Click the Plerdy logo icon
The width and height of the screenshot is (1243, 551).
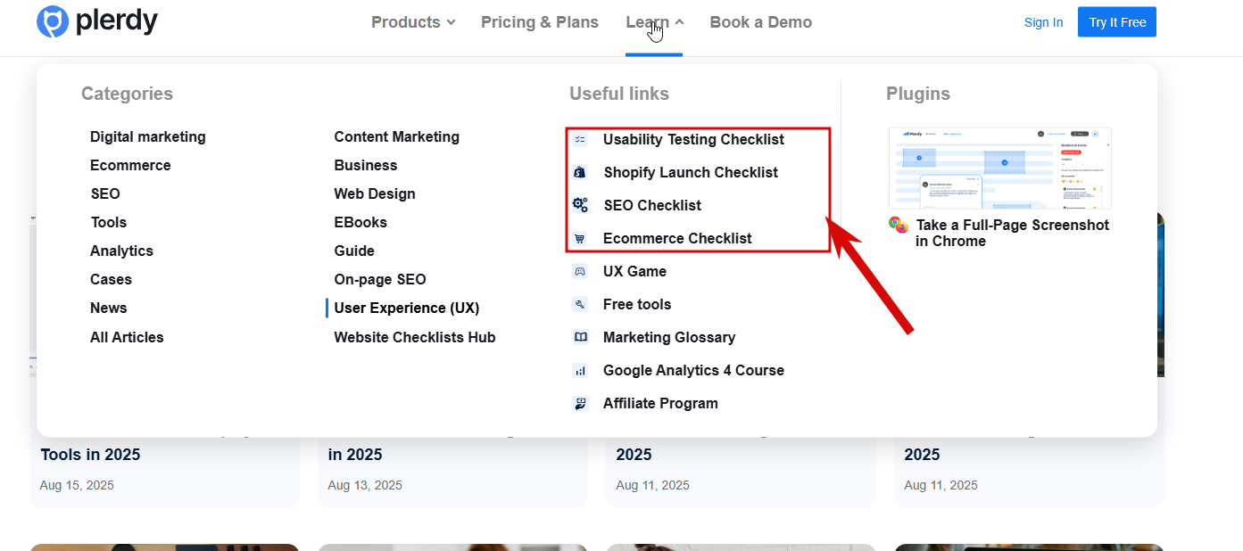pyautogui.click(x=53, y=21)
